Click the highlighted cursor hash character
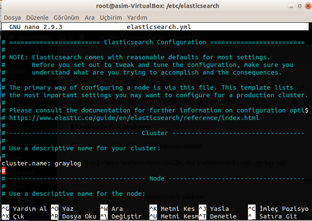312x221 pixels. pos(3,171)
